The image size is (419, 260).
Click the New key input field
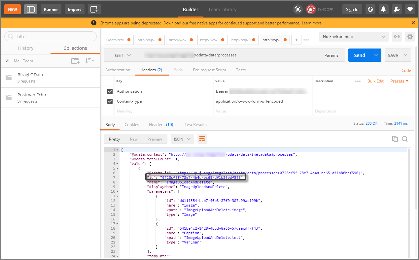(164, 111)
